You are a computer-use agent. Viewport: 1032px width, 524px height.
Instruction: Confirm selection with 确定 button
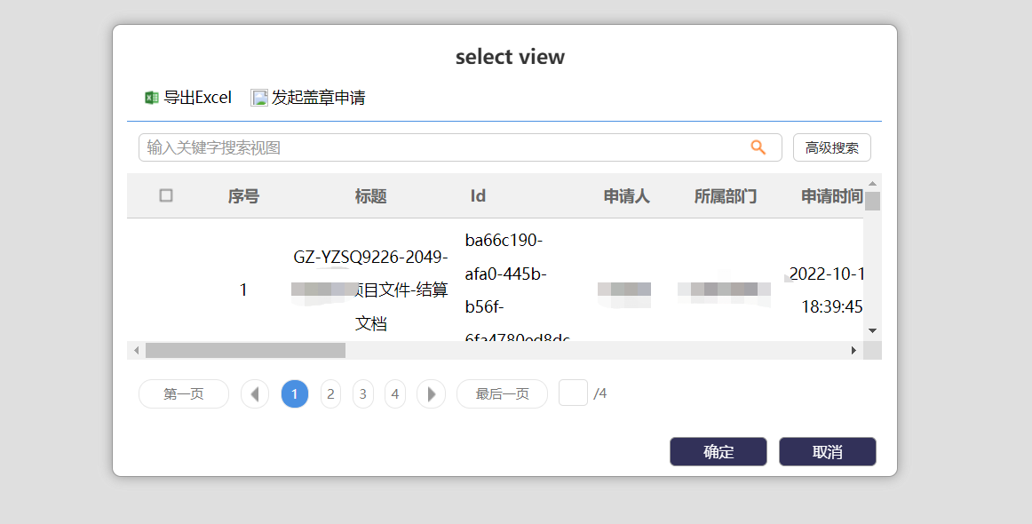click(x=718, y=451)
